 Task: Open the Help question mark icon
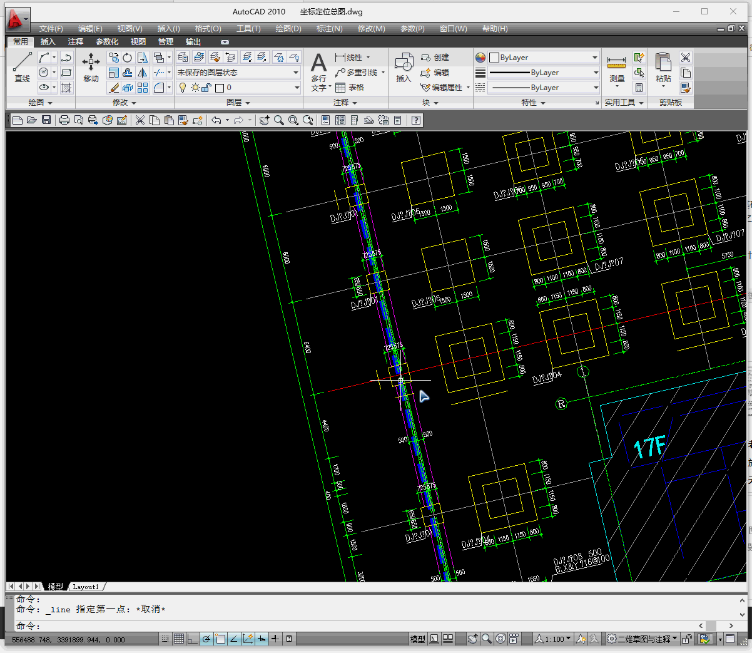[416, 120]
